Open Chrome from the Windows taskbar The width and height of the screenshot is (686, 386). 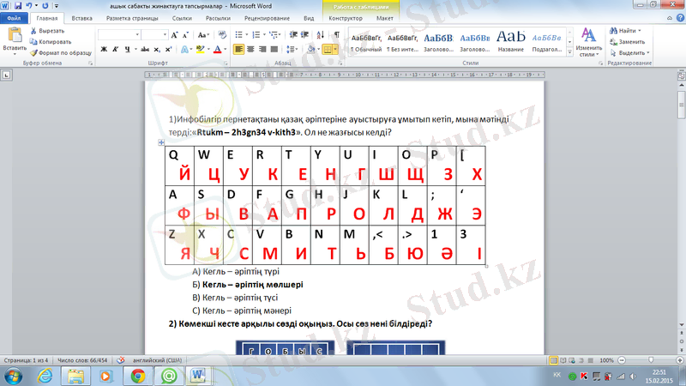point(136,376)
